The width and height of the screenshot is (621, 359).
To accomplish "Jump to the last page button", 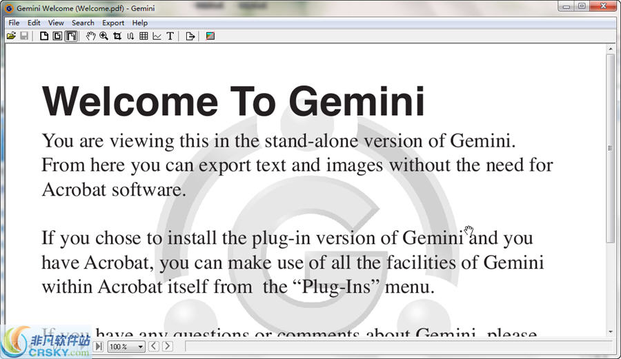I will point(98,347).
